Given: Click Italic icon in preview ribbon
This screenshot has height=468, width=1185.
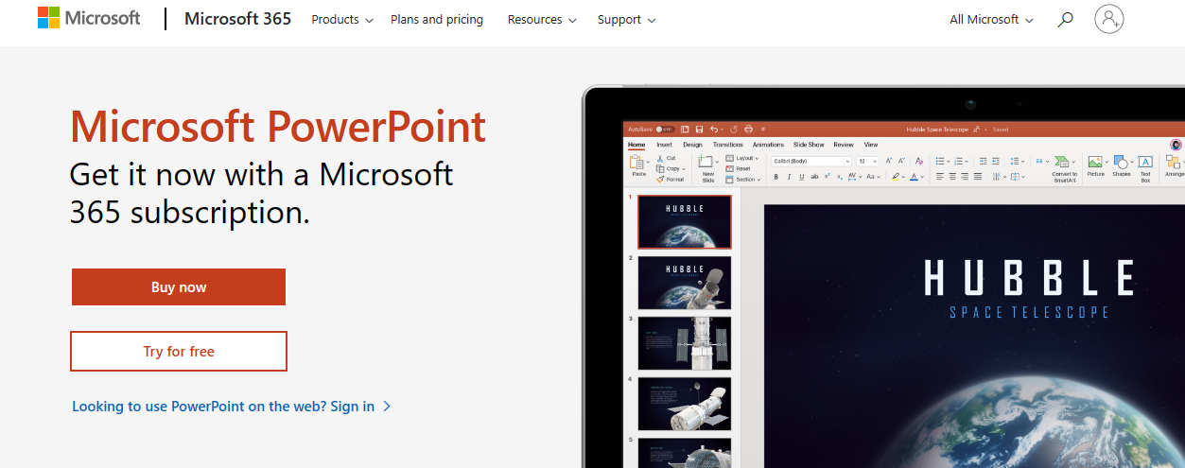Looking at the screenshot, I should 789,177.
